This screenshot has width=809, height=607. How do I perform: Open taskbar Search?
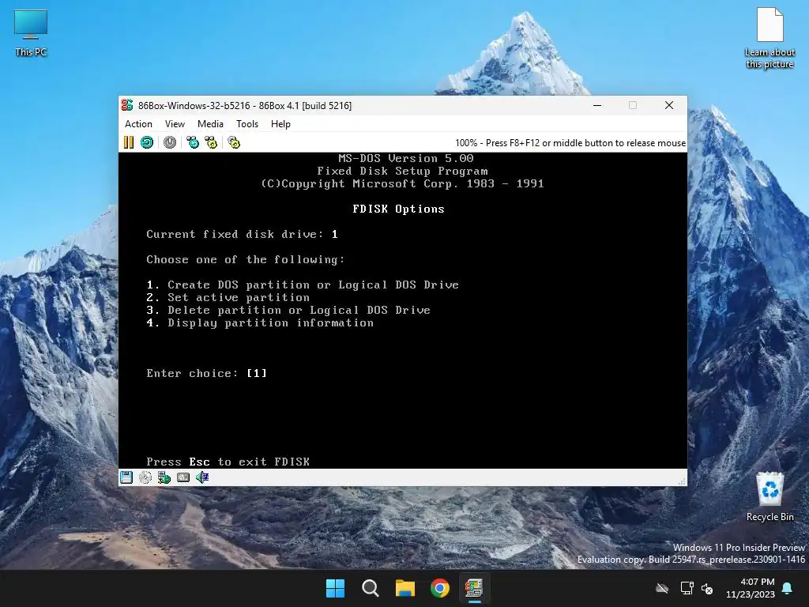point(371,588)
